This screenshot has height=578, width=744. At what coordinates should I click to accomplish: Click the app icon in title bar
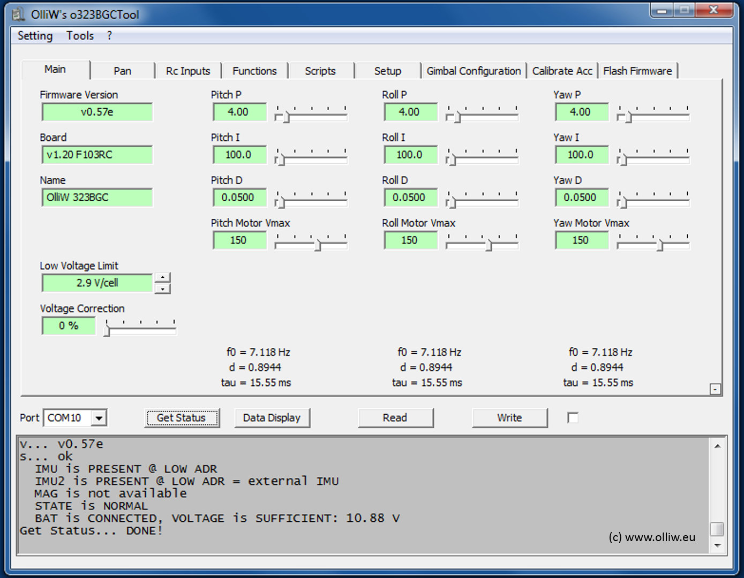18,14
